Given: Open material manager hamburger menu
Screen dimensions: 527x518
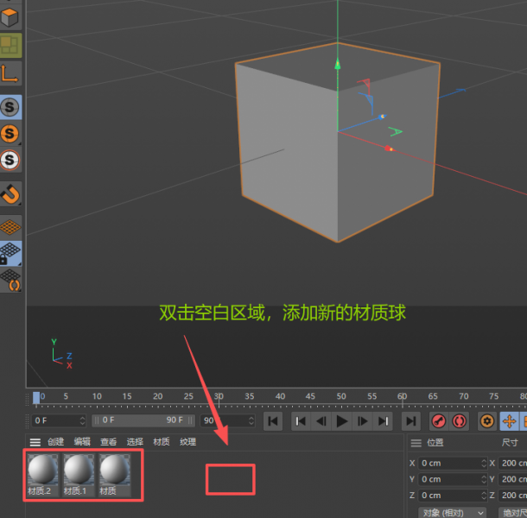Looking at the screenshot, I should [35, 442].
